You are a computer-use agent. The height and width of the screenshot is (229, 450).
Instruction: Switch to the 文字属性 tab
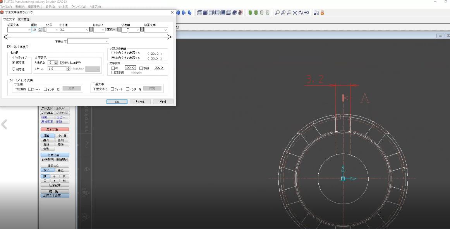pyautogui.click(x=23, y=19)
